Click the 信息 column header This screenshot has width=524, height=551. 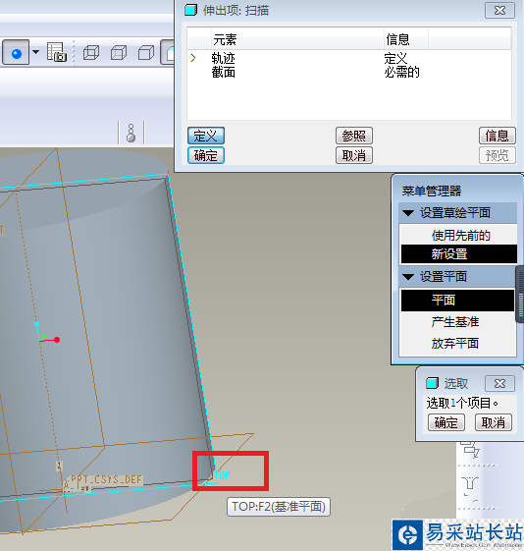tap(405, 39)
